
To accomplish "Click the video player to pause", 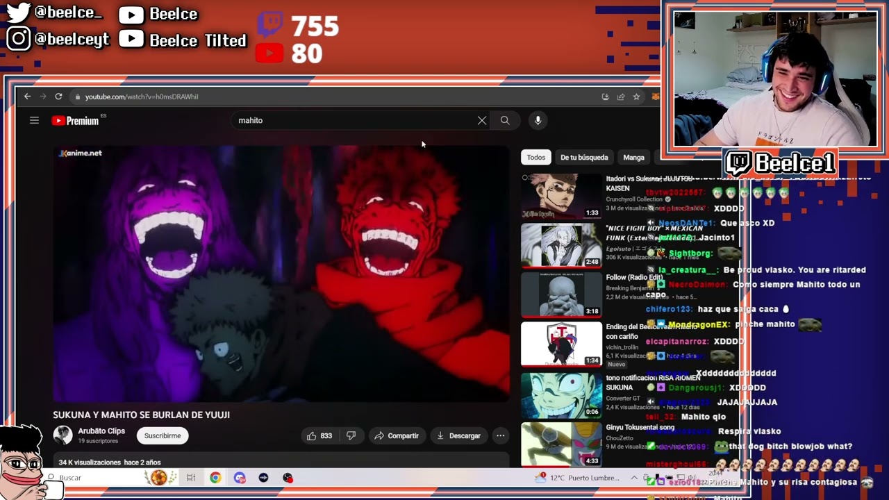I will pyautogui.click(x=281, y=274).
